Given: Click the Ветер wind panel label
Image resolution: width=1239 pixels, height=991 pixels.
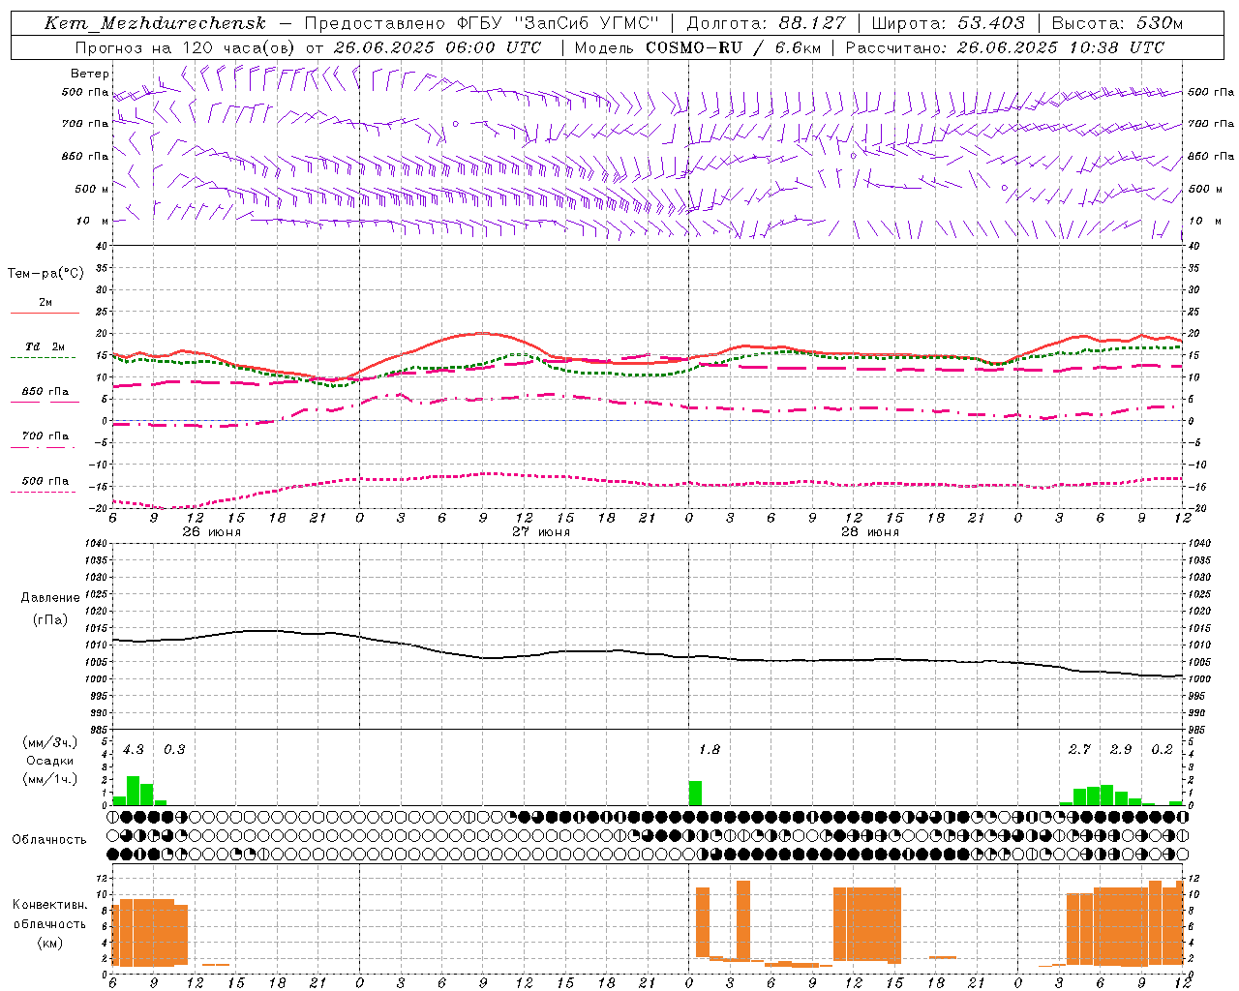Looking at the screenshot, I should pos(90,74).
